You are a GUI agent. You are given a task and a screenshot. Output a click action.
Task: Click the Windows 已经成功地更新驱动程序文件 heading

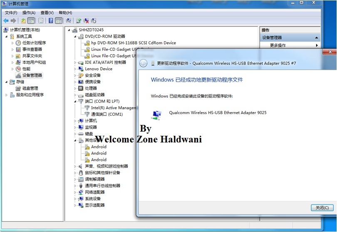pos(197,80)
